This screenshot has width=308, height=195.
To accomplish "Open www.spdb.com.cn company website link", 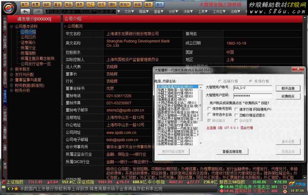I will click(121, 133).
